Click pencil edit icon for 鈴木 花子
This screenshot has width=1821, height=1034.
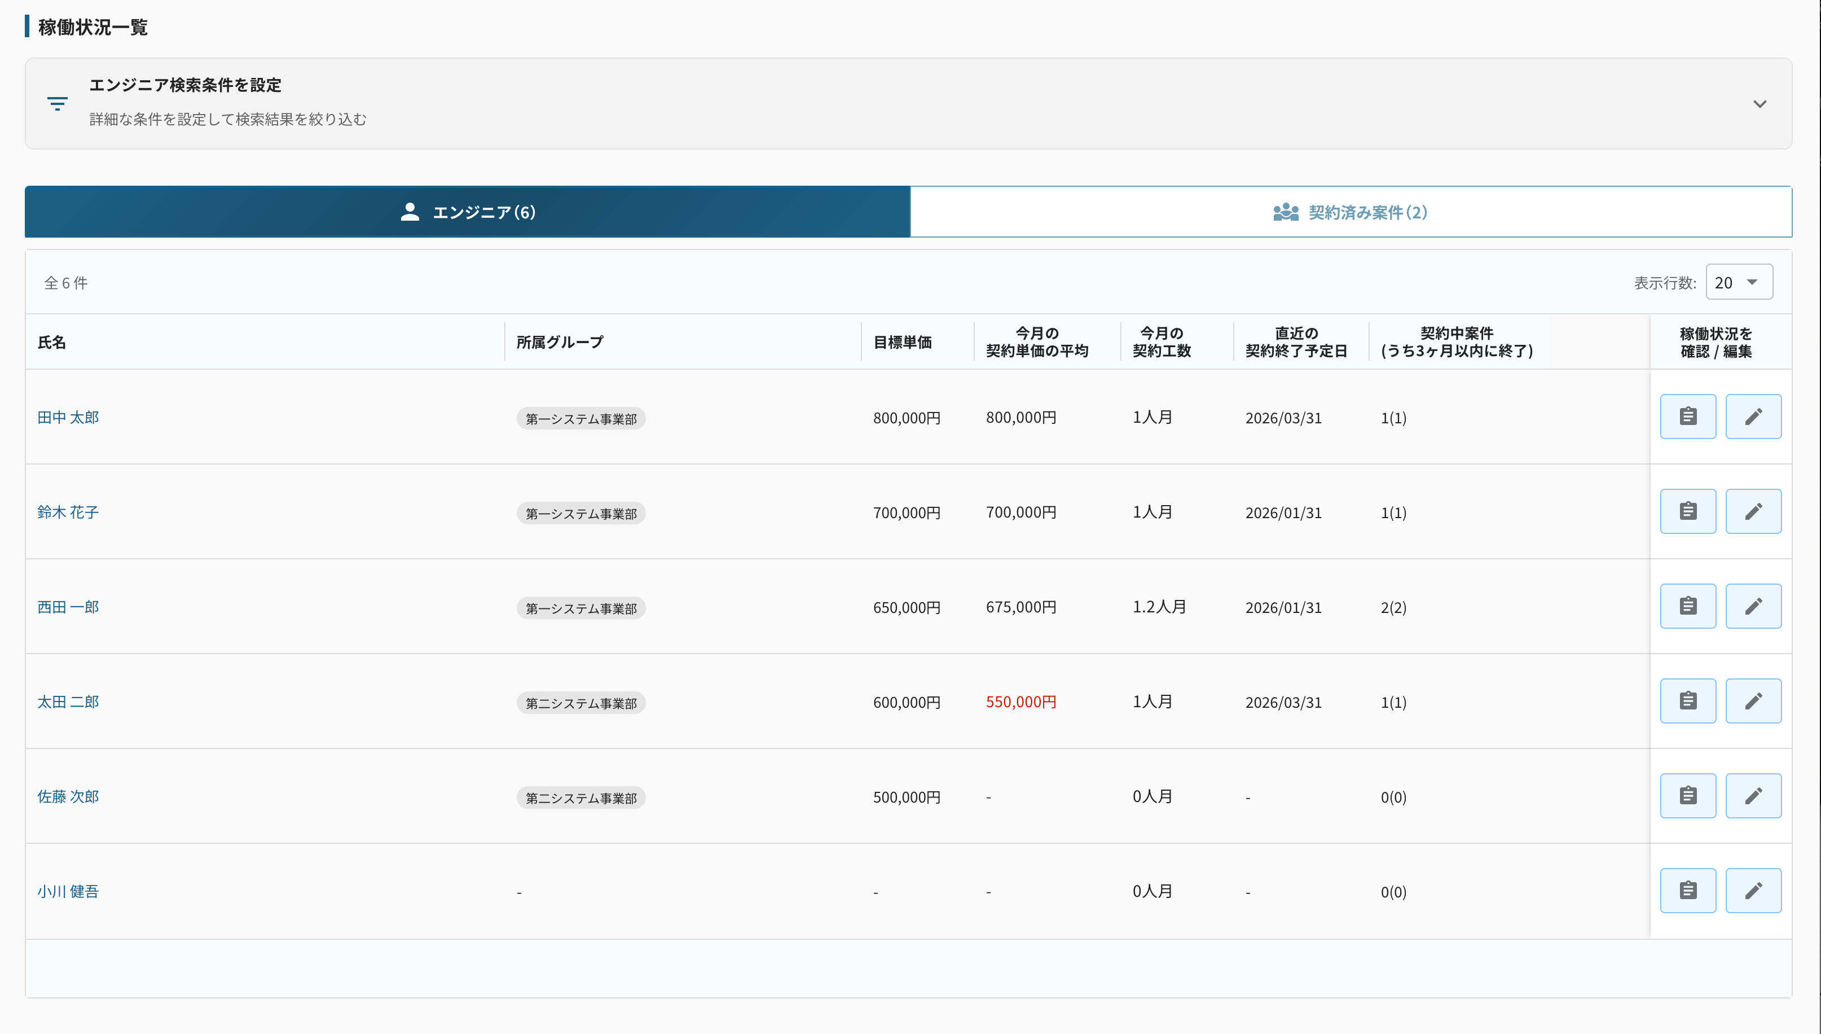1753,511
